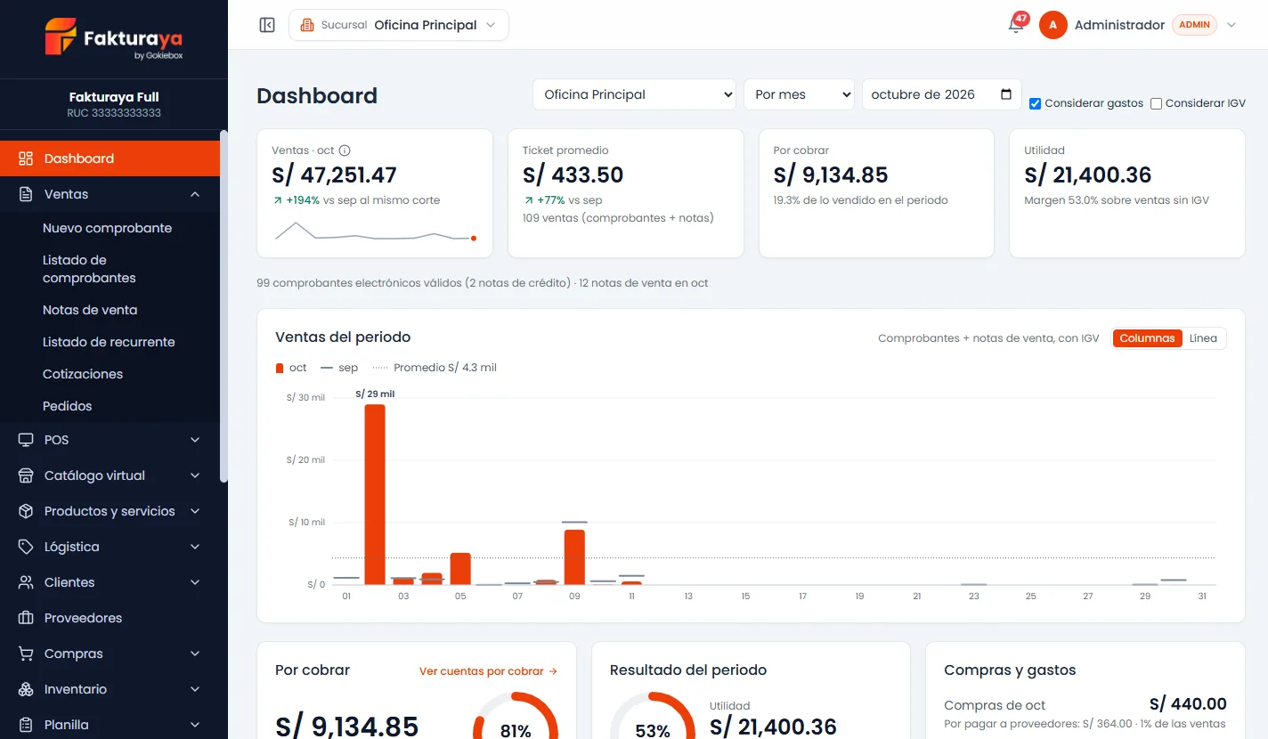Click the Proveedores briefcase icon

click(26, 618)
